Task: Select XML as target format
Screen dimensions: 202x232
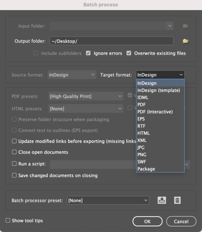Action: 160,140
